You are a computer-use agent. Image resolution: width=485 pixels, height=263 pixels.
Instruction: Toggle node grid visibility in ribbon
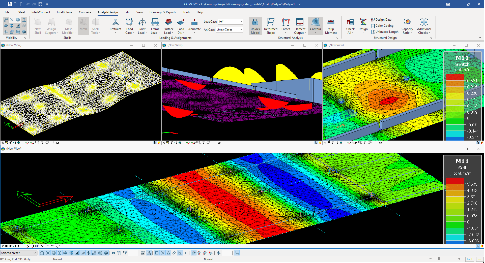coord(6,20)
